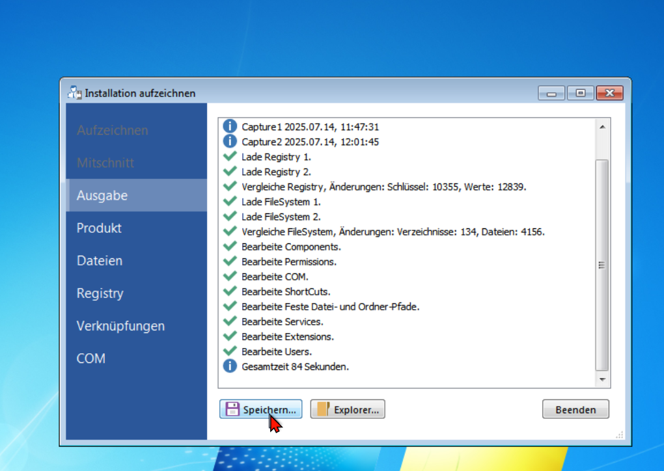Viewport: 664px width, 471px height.
Task: Click checkmark beside Bearbeite COM
Action: (x=230, y=276)
